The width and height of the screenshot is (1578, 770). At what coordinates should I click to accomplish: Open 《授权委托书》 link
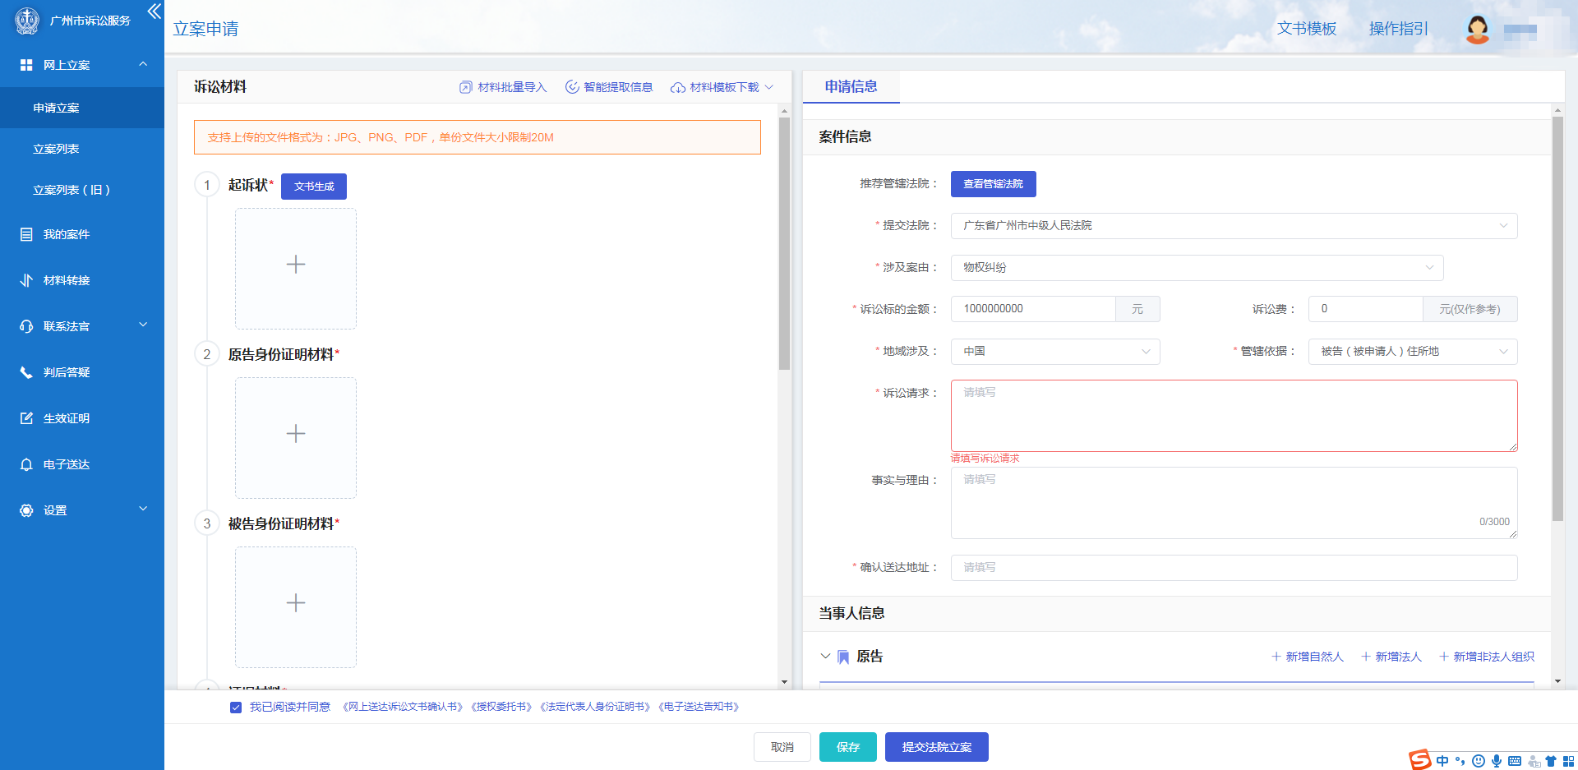[501, 707]
